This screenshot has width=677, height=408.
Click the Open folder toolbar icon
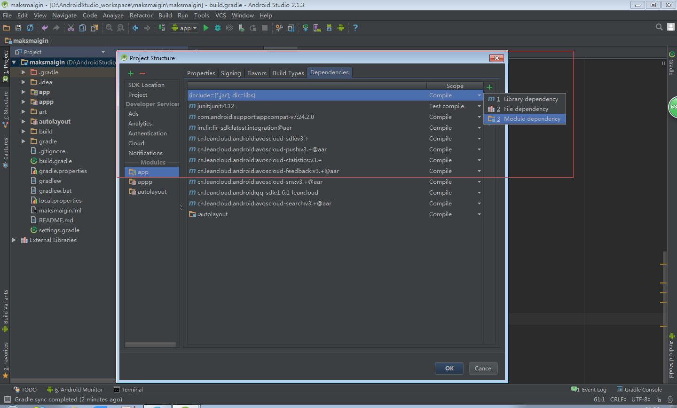coord(7,28)
